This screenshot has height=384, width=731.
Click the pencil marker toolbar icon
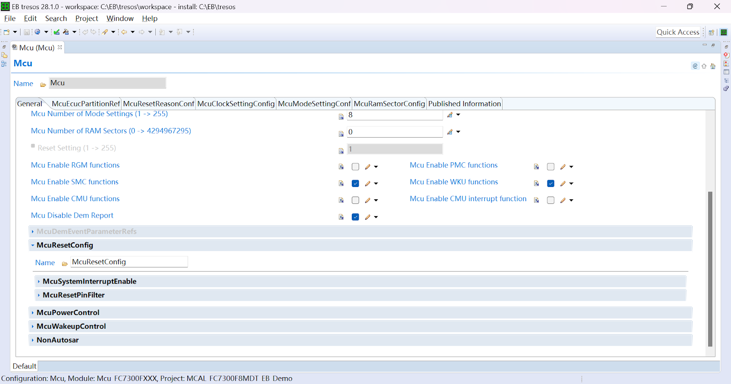pyautogui.click(x=105, y=32)
